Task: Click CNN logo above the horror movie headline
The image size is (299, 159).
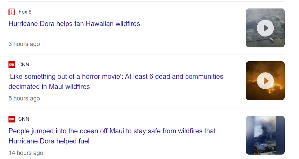Action: pos(12,65)
